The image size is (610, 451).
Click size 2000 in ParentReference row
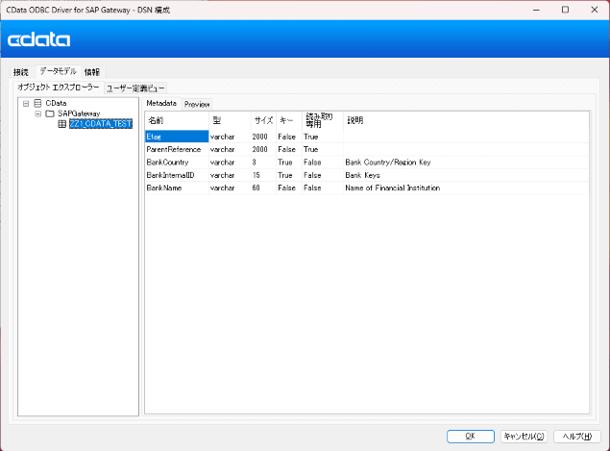pos(260,150)
